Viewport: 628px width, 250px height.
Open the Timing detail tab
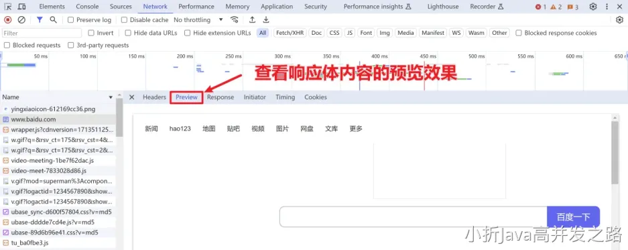point(285,97)
